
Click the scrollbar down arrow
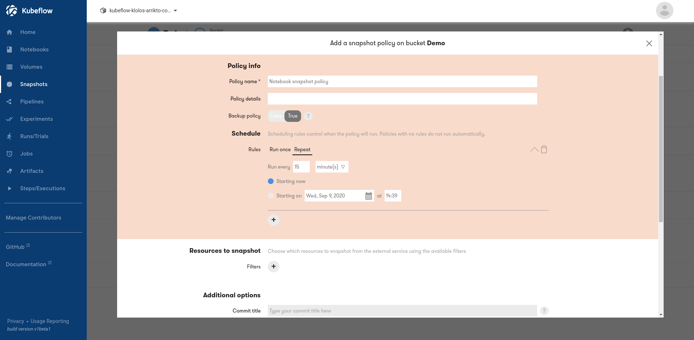point(661,315)
